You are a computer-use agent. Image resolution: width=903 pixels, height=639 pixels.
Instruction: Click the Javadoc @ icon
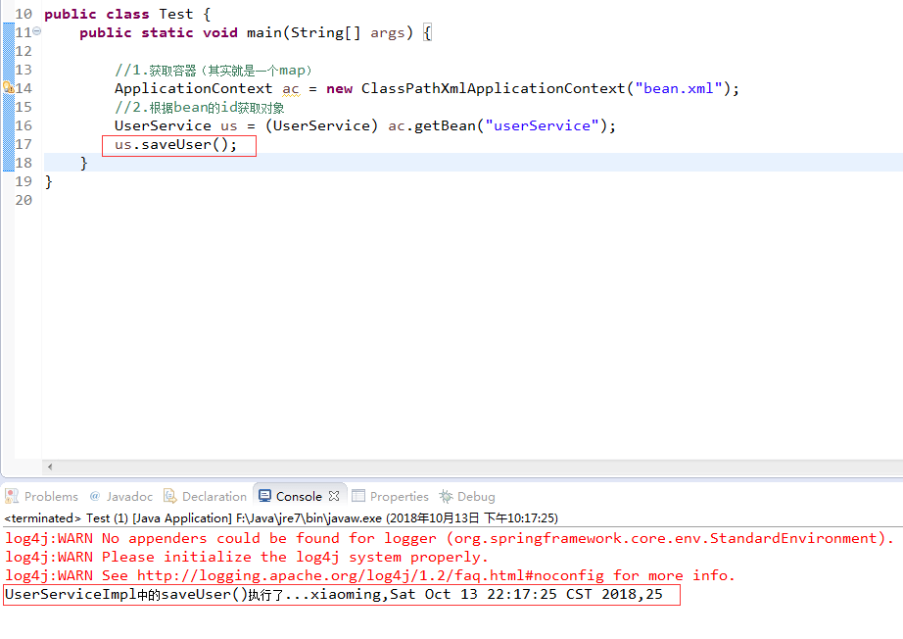[x=95, y=496]
